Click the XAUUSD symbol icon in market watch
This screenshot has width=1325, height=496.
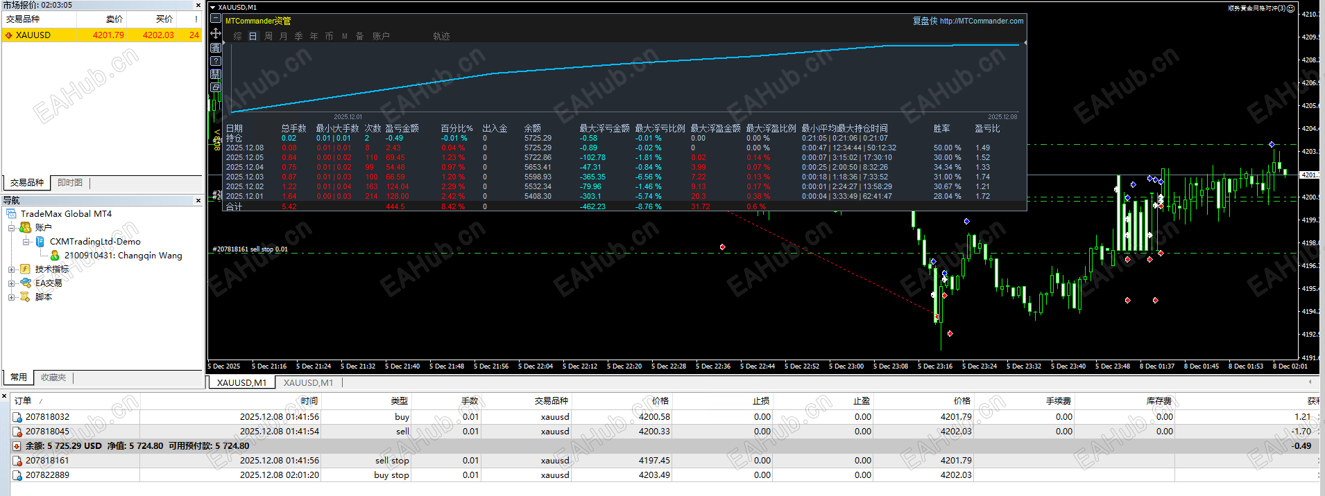coord(9,35)
